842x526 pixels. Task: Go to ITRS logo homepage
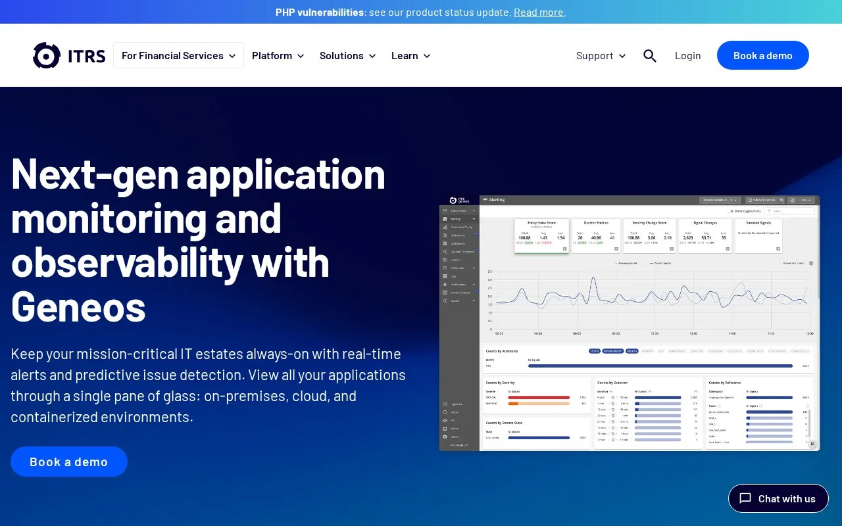point(69,56)
